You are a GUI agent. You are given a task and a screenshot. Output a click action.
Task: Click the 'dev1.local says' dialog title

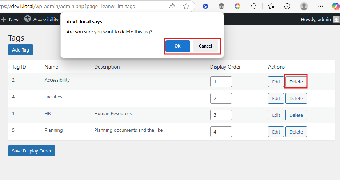[x=84, y=22]
